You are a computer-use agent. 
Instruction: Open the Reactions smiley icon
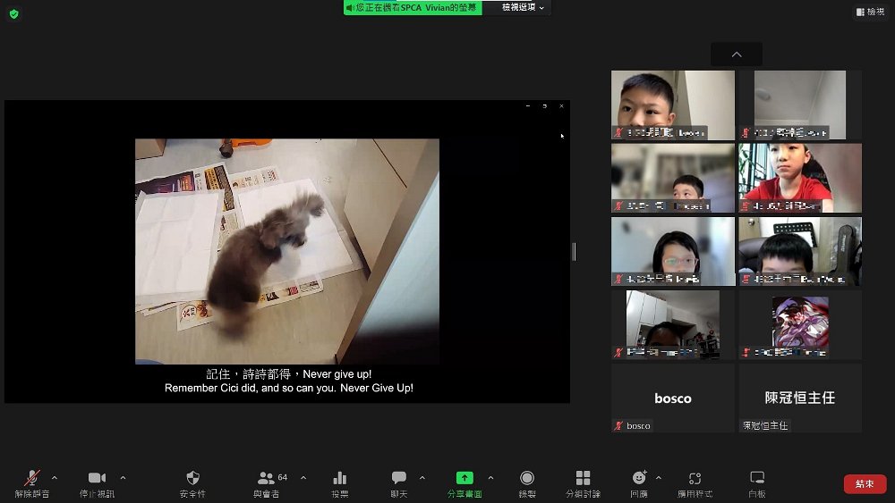coord(639,479)
